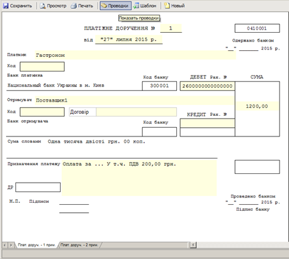Select the bank code field 300001
289x259 pixels.
point(160,86)
